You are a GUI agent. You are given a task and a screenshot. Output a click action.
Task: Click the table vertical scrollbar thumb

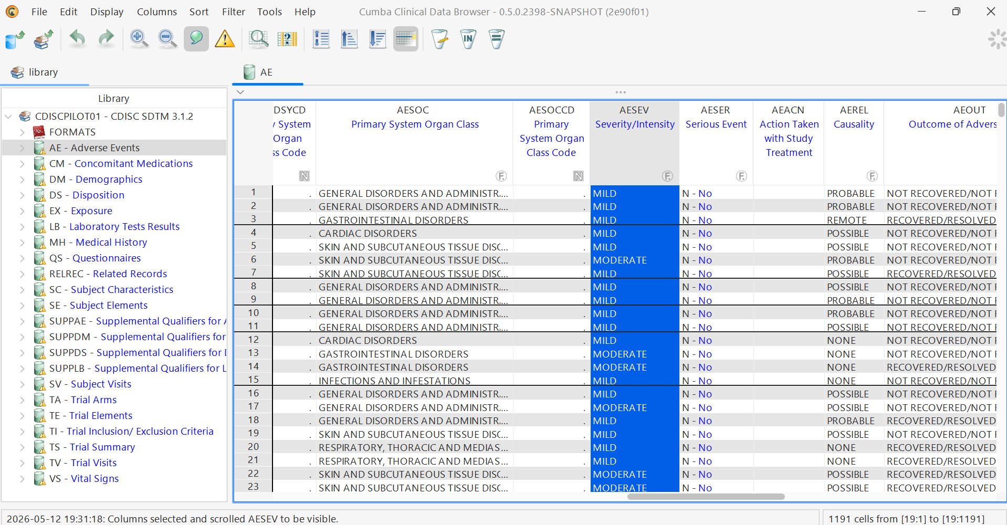tap(1001, 110)
